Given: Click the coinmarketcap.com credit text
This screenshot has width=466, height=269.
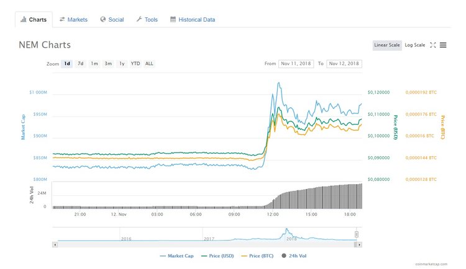Looking at the screenshot, I should 431,264.
